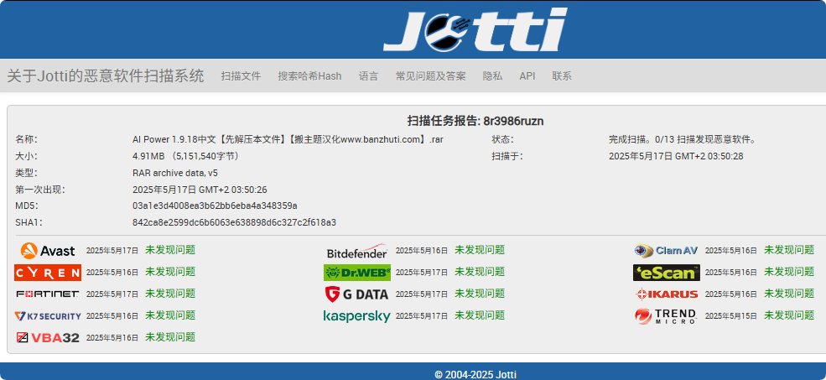Click G DATA's 未发现问题 result
Image resolution: width=826 pixels, height=380 pixels.
480,294
